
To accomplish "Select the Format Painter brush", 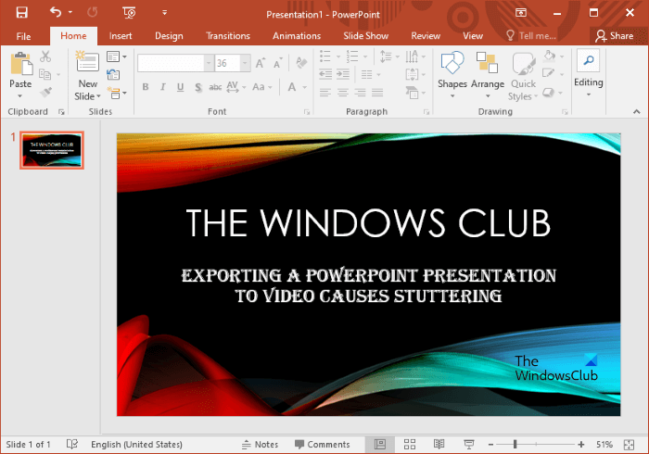I will pyautogui.click(x=46, y=92).
